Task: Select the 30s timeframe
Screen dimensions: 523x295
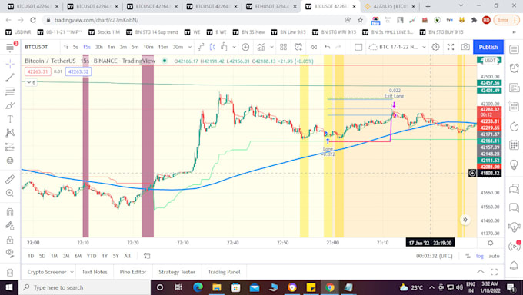Action: 99,47
